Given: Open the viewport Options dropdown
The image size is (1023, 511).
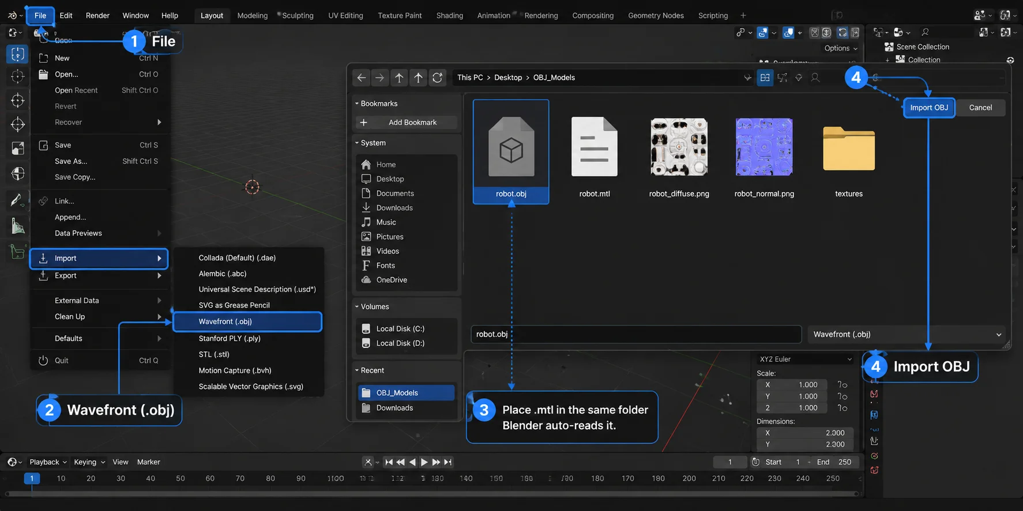Looking at the screenshot, I should tap(841, 48).
